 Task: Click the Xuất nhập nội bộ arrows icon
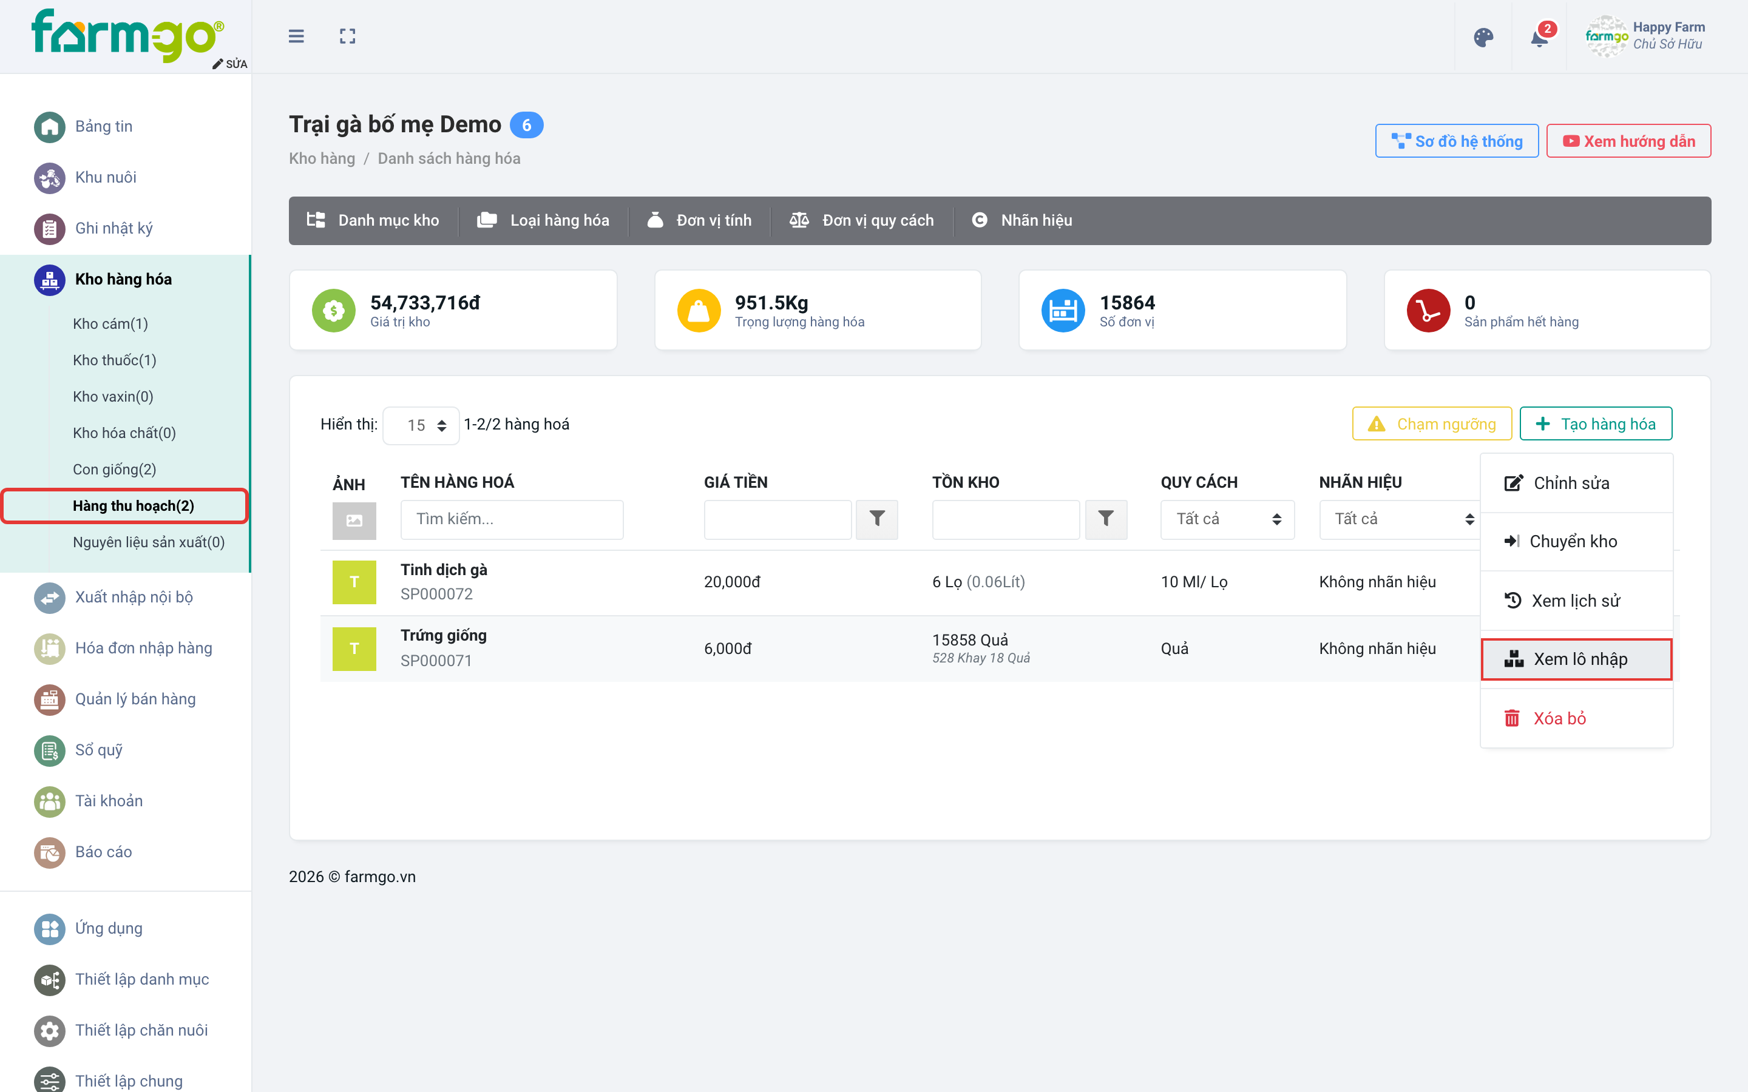tap(49, 598)
